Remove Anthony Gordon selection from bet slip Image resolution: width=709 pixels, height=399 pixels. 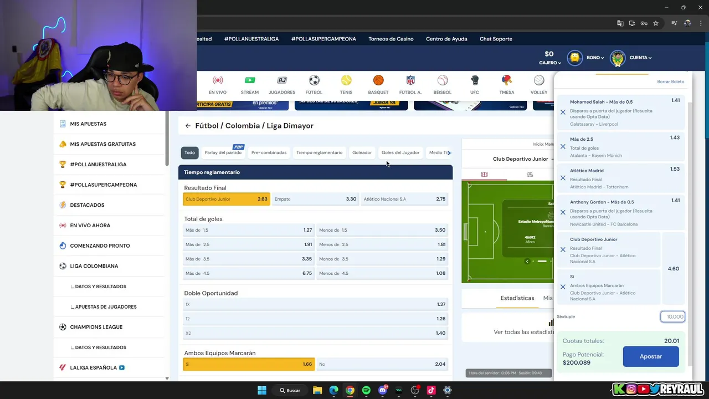pyautogui.click(x=563, y=212)
